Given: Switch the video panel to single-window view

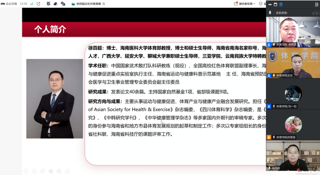Looking at the screenshot, I should (275, 5).
